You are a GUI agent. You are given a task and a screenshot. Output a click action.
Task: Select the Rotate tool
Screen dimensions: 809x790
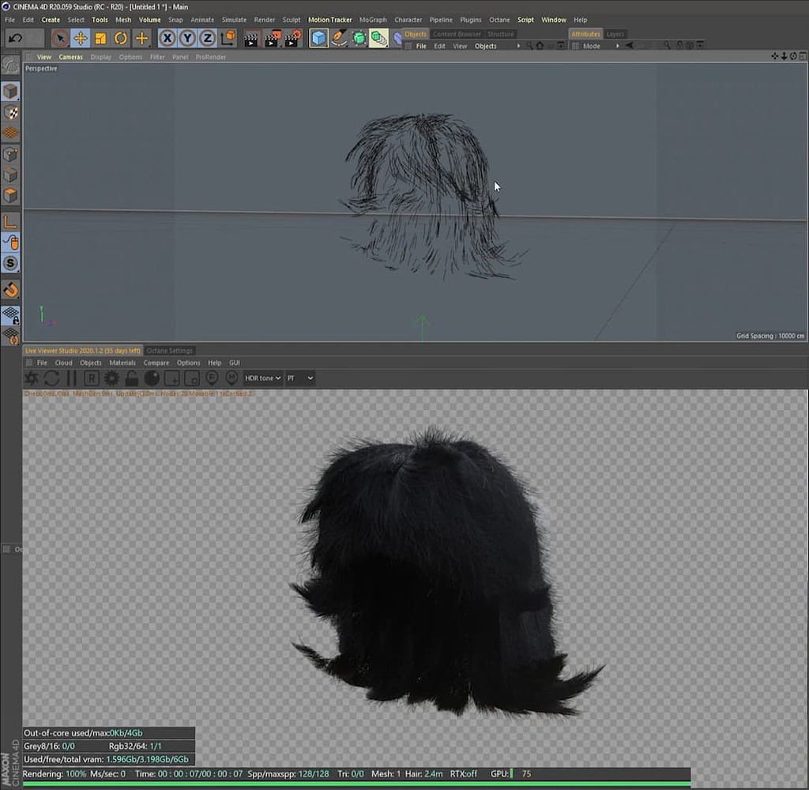point(119,37)
